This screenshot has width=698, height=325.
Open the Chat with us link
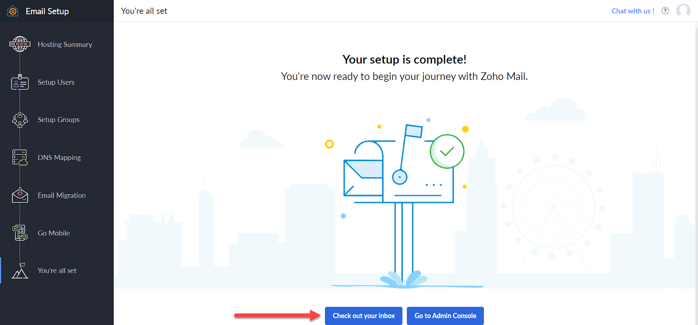click(633, 11)
